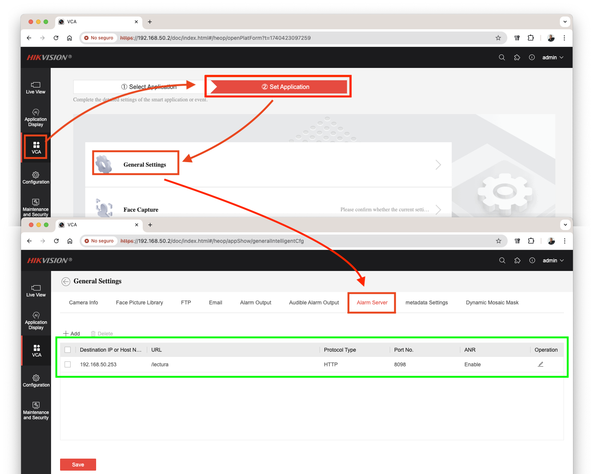
Task: Click the generalIntelligentCfg address bar URL
Action: click(212, 241)
